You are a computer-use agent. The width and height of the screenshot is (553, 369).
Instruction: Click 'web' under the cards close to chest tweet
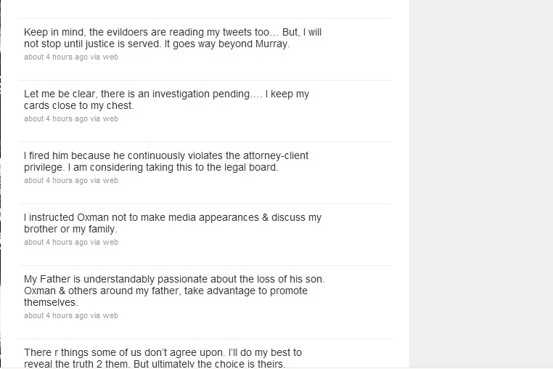(x=110, y=118)
